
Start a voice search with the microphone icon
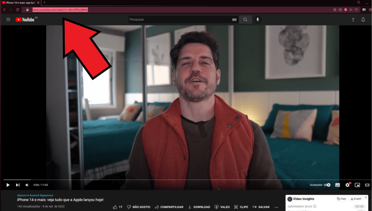[x=258, y=19]
